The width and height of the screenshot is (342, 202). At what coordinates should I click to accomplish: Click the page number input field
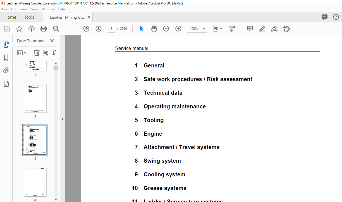pos(111,29)
